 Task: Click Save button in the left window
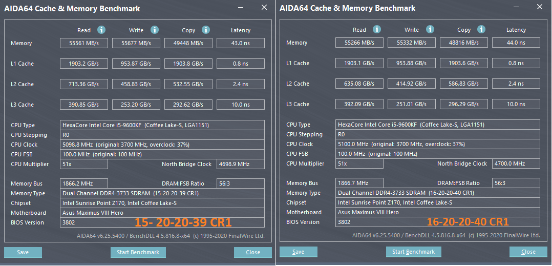[x=23, y=252]
